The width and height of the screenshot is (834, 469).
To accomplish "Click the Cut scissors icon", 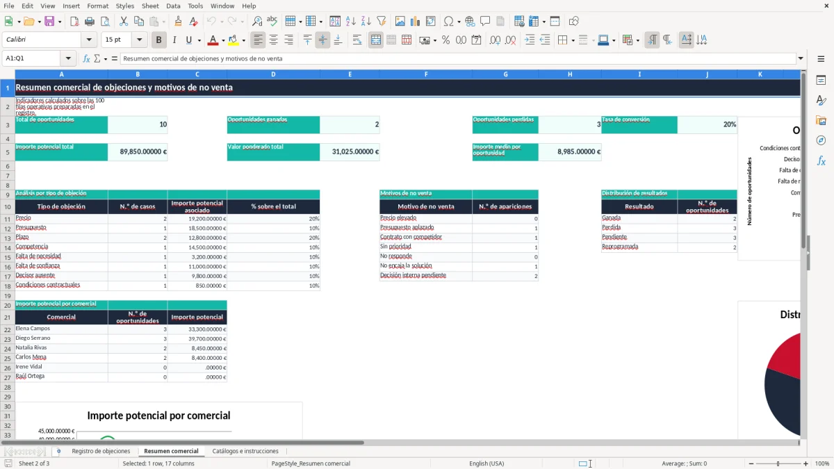I will click(123, 22).
